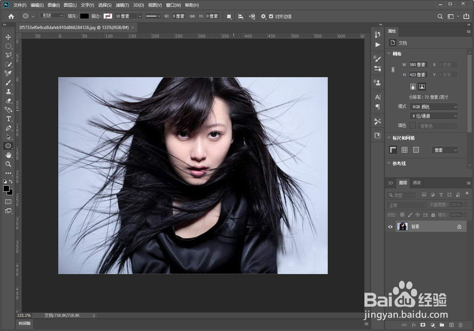Select the Zoom tool
Image resolution: width=474 pixels, height=331 pixels.
(x=8, y=164)
